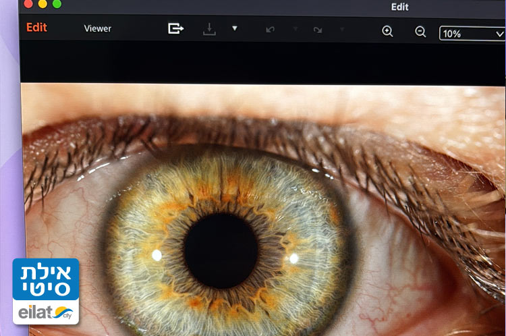Switch to the Edit tab
Screen dimensions: 506x336
[36, 28]
